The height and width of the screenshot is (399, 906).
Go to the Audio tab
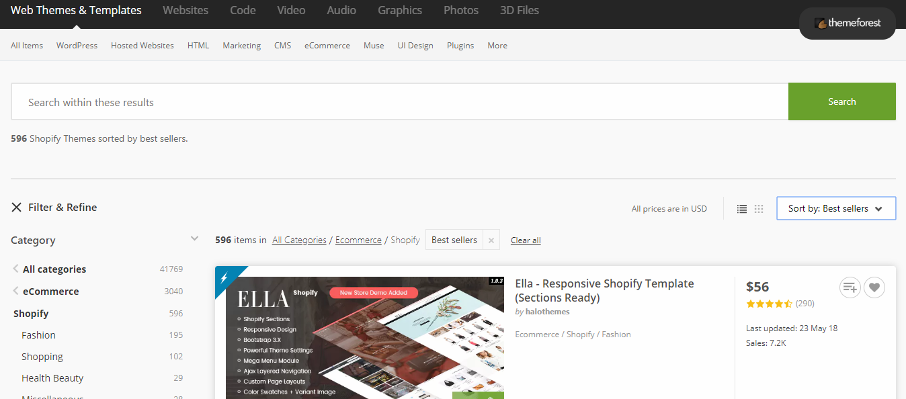coord(341,10)
